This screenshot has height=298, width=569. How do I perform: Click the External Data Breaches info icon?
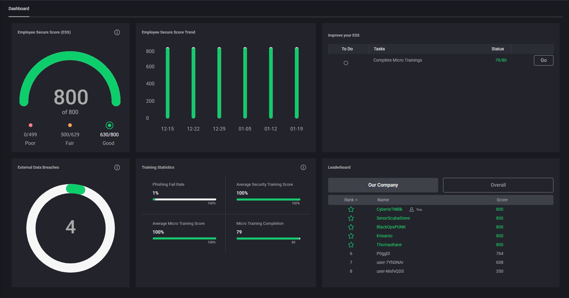click(x=117, y=167)
